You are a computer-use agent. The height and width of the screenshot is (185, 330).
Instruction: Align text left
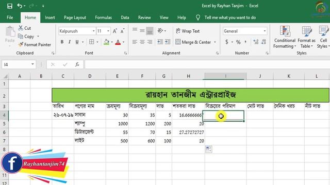(135, 42)
